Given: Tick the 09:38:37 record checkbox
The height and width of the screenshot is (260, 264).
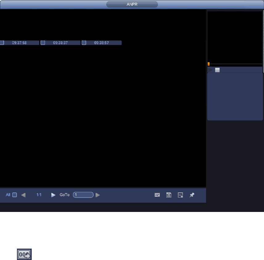Looking at the screenshot, I should [43, 43].
